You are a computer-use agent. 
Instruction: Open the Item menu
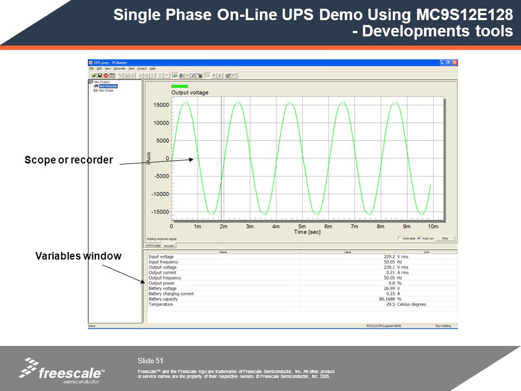[x=131, y=68]
